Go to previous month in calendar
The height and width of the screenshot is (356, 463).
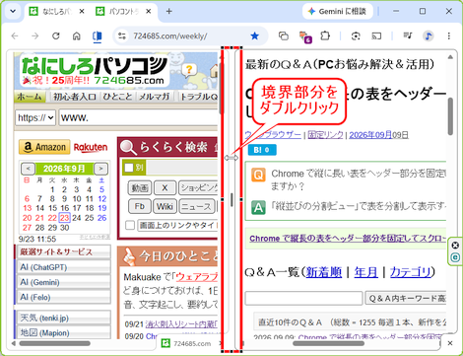tap(29, 169)
